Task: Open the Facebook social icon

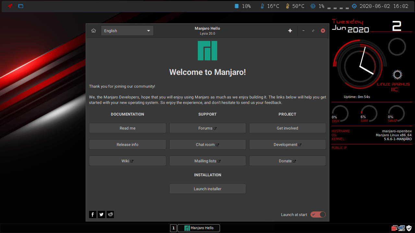Action: point(93,214)
